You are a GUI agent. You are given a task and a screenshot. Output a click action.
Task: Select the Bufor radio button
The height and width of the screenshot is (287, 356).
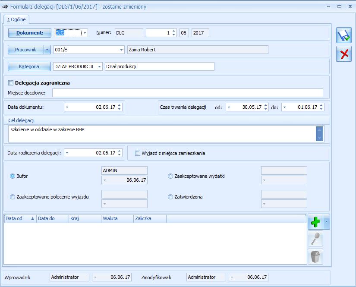pos(12,176)
